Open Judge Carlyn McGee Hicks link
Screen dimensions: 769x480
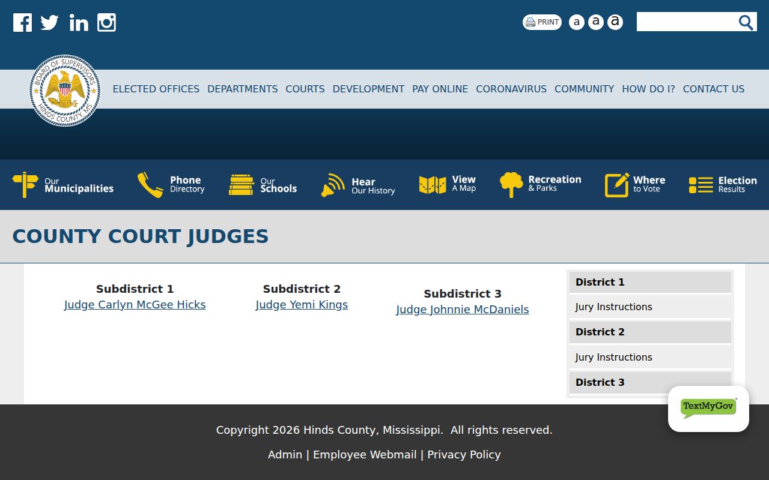[x=135, y=305]
